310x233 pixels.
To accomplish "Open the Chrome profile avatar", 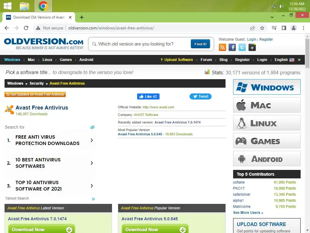I will point(294,28).
